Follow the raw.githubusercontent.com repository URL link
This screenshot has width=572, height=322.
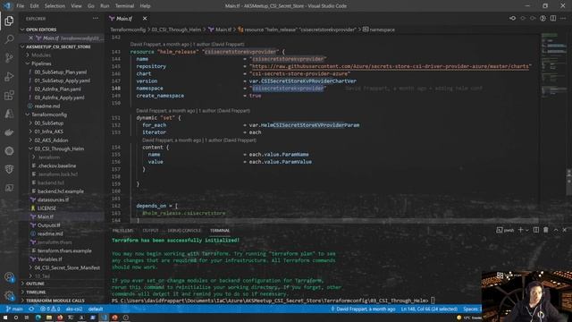coord(391,66)
